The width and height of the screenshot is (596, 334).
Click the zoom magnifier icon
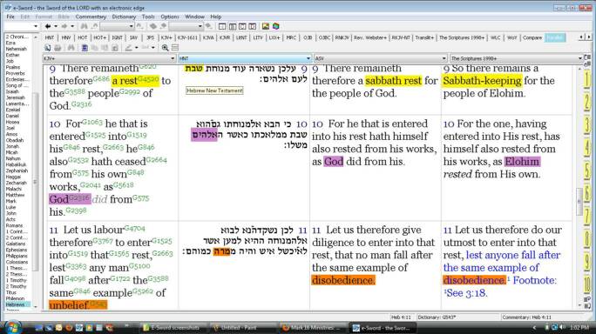(165, 48)
